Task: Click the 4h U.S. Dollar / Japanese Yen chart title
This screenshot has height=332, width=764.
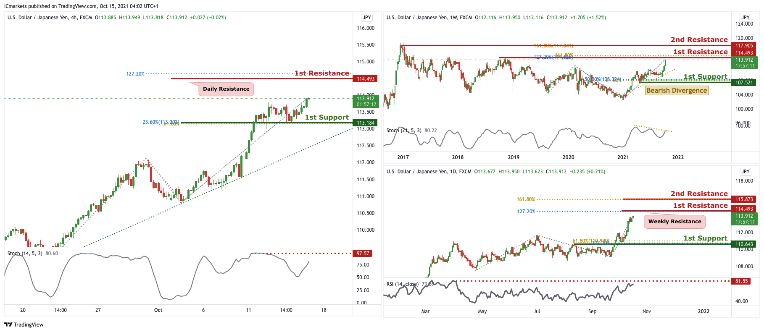Action: 50,18
